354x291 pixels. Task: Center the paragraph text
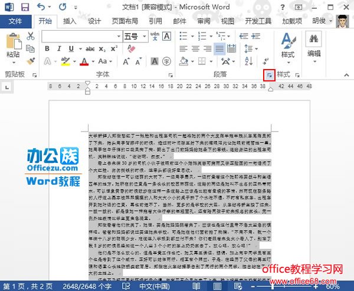195,48
